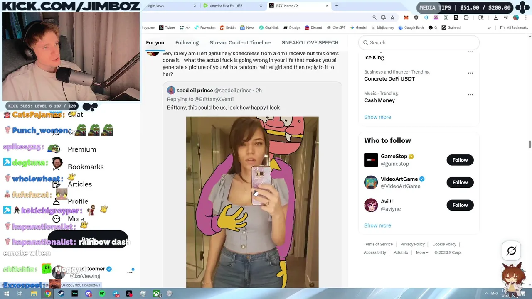
Task: Open seed oil prince profile name
Action: point(195,90)
